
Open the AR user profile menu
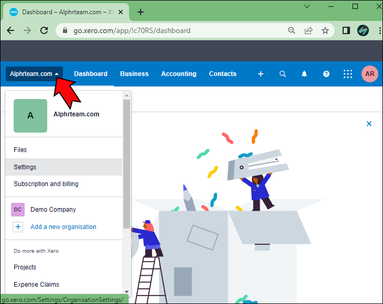click(370, 74)
